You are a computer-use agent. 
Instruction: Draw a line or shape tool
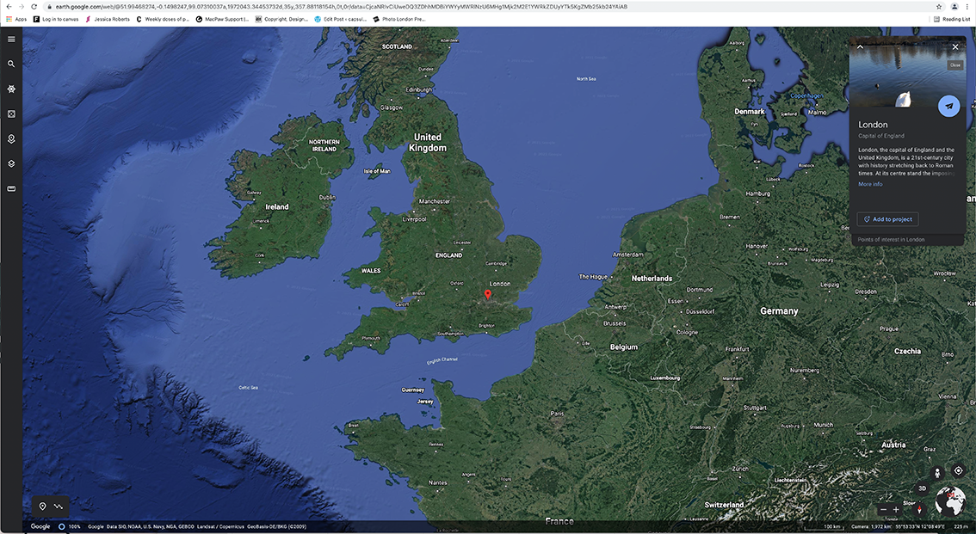point(59,506)
